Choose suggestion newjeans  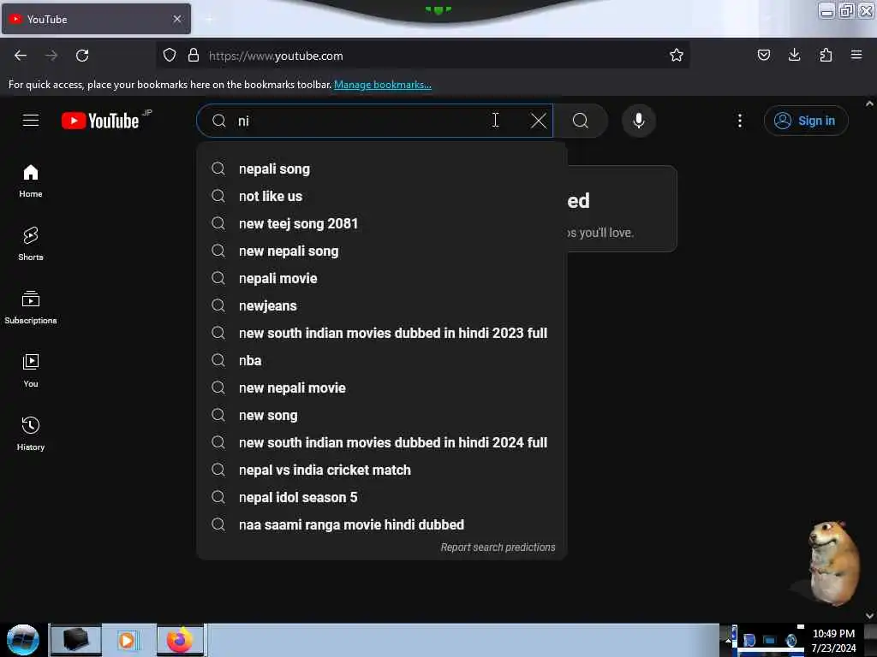click(381, 305)
